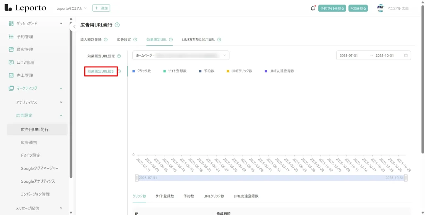Open the calendar icon in date range field
This screenshot has height=215, width=425.
(405, 55)
